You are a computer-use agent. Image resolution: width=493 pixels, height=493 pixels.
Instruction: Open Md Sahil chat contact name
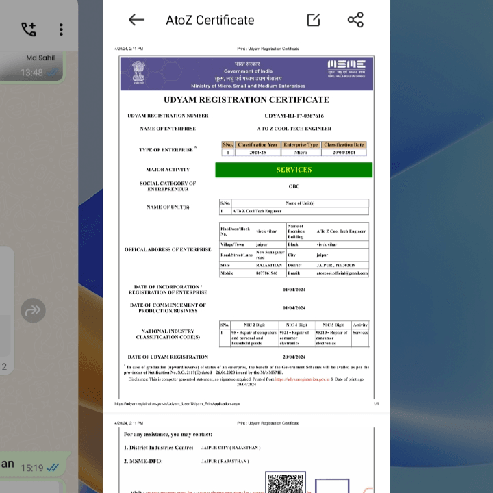[40, 58]
